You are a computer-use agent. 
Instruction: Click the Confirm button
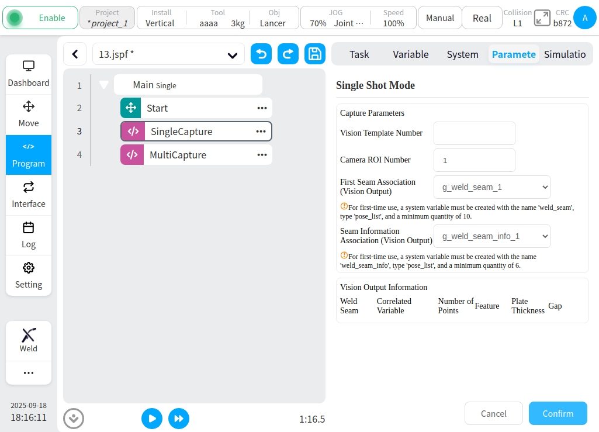(558, 413)
